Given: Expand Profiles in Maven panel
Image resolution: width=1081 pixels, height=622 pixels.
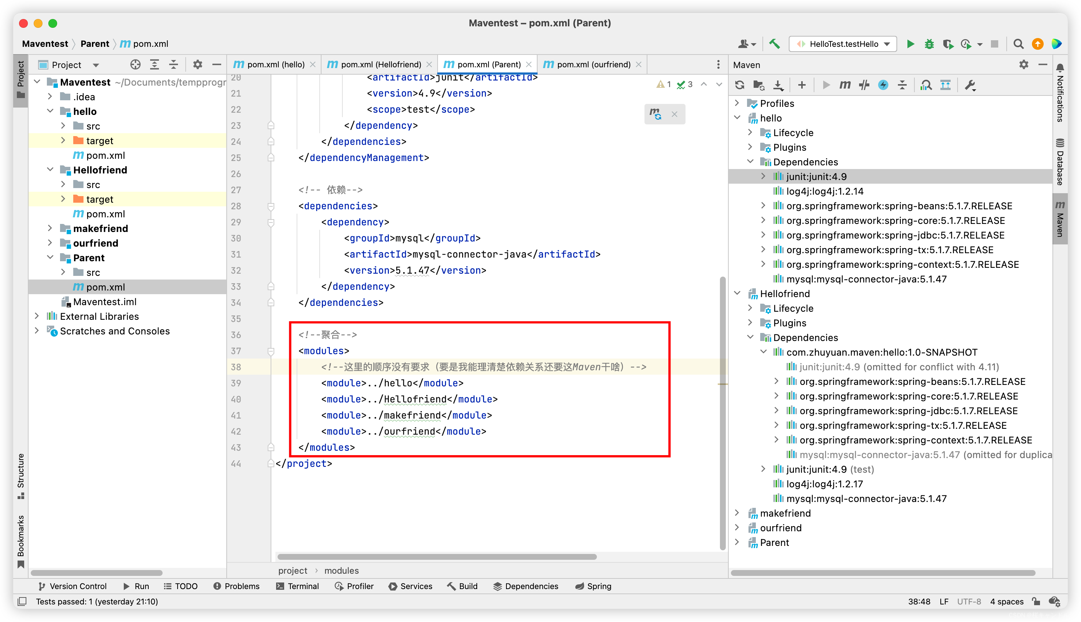Looking at the screenshot, I should point(737,103).
